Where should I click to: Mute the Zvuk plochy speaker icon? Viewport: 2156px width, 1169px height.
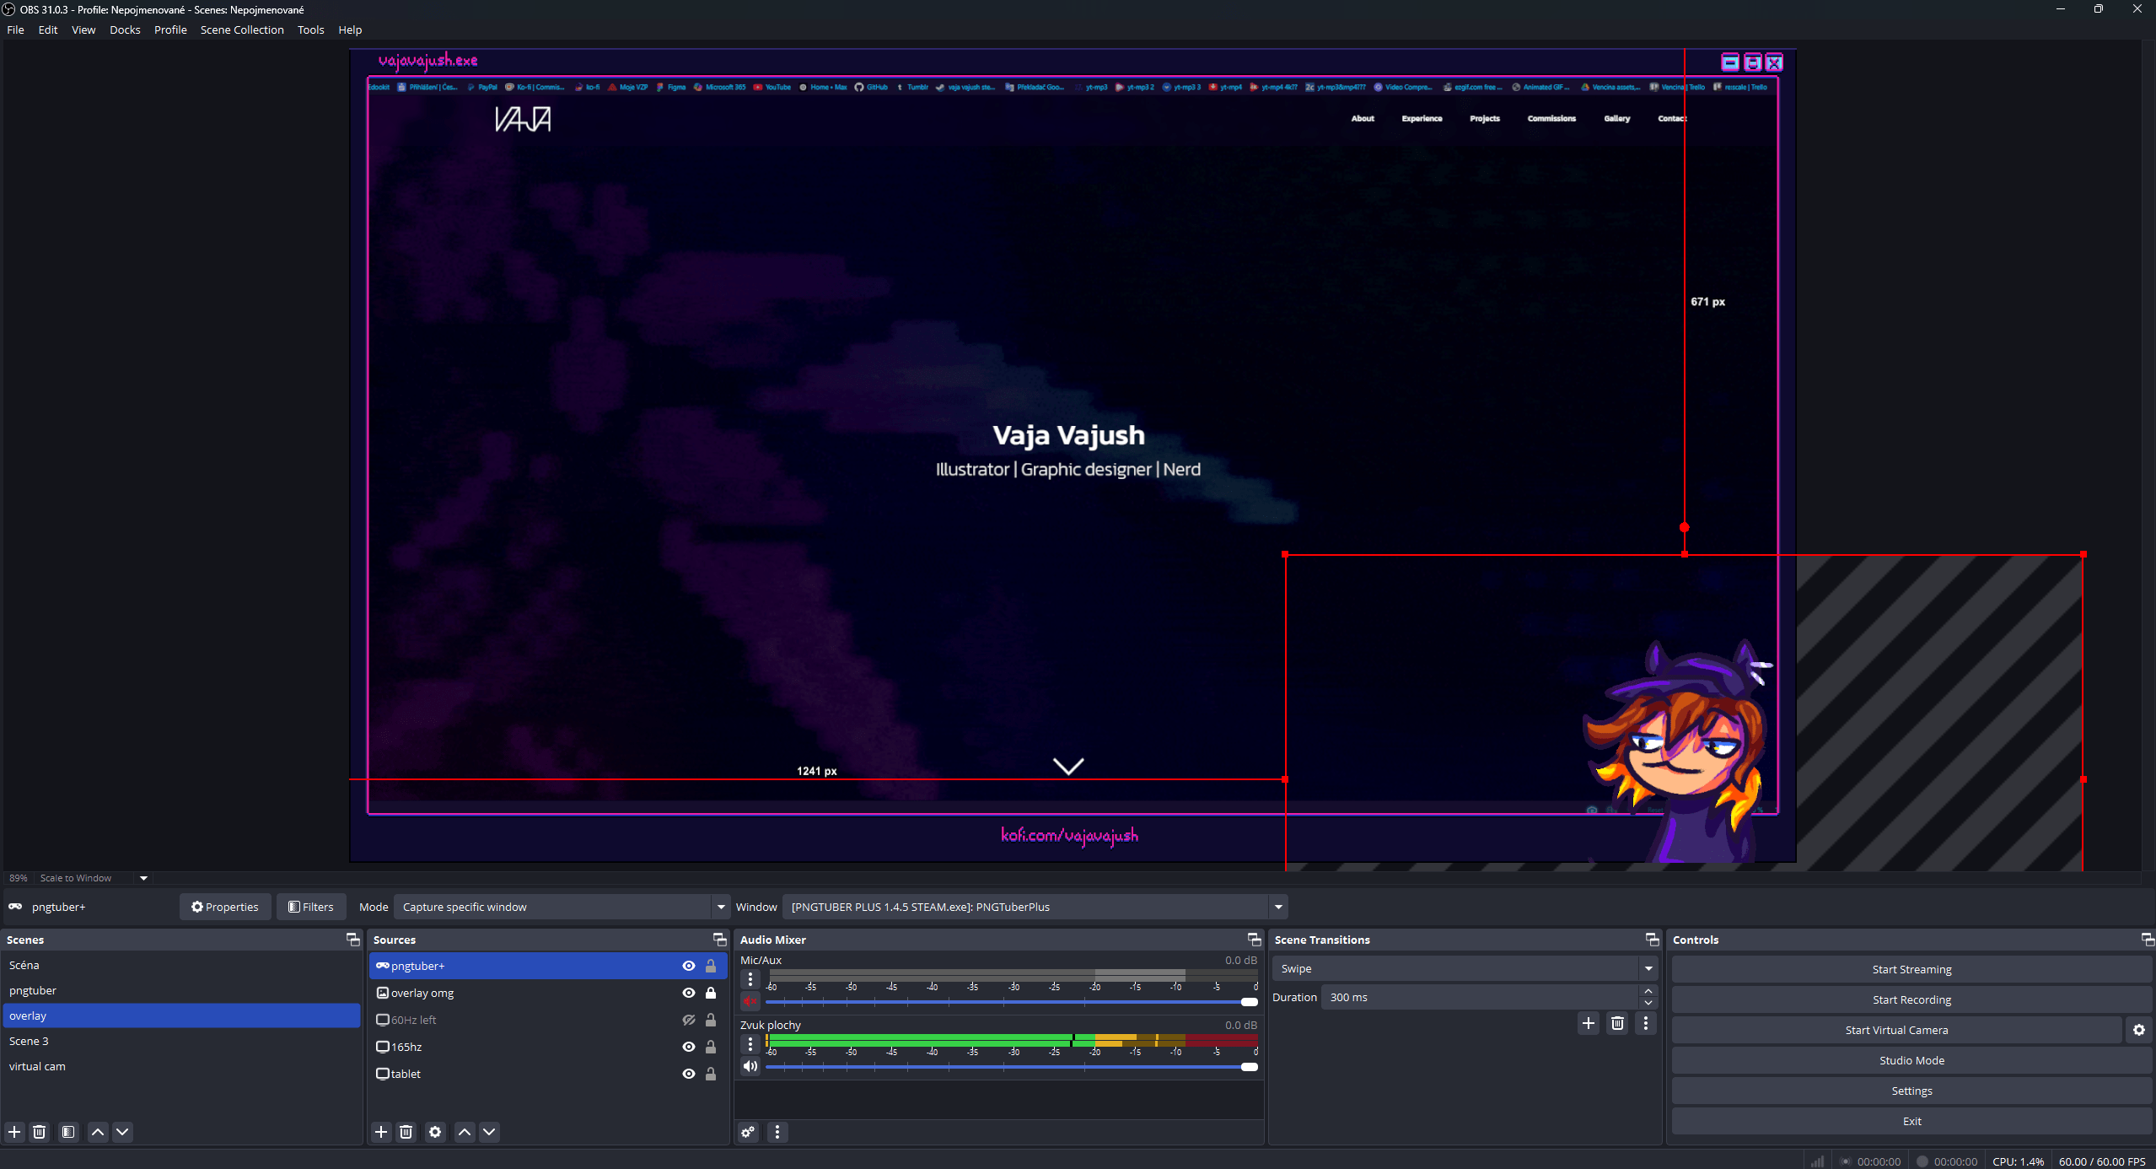coord(750,1066)
